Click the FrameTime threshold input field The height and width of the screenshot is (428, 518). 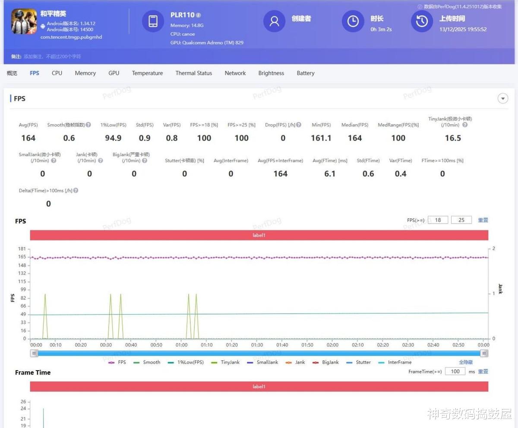(x=455, y=371)
